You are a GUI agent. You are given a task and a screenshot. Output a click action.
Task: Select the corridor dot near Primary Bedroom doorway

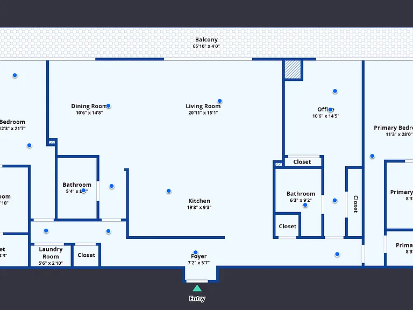[x=337, y=254]
